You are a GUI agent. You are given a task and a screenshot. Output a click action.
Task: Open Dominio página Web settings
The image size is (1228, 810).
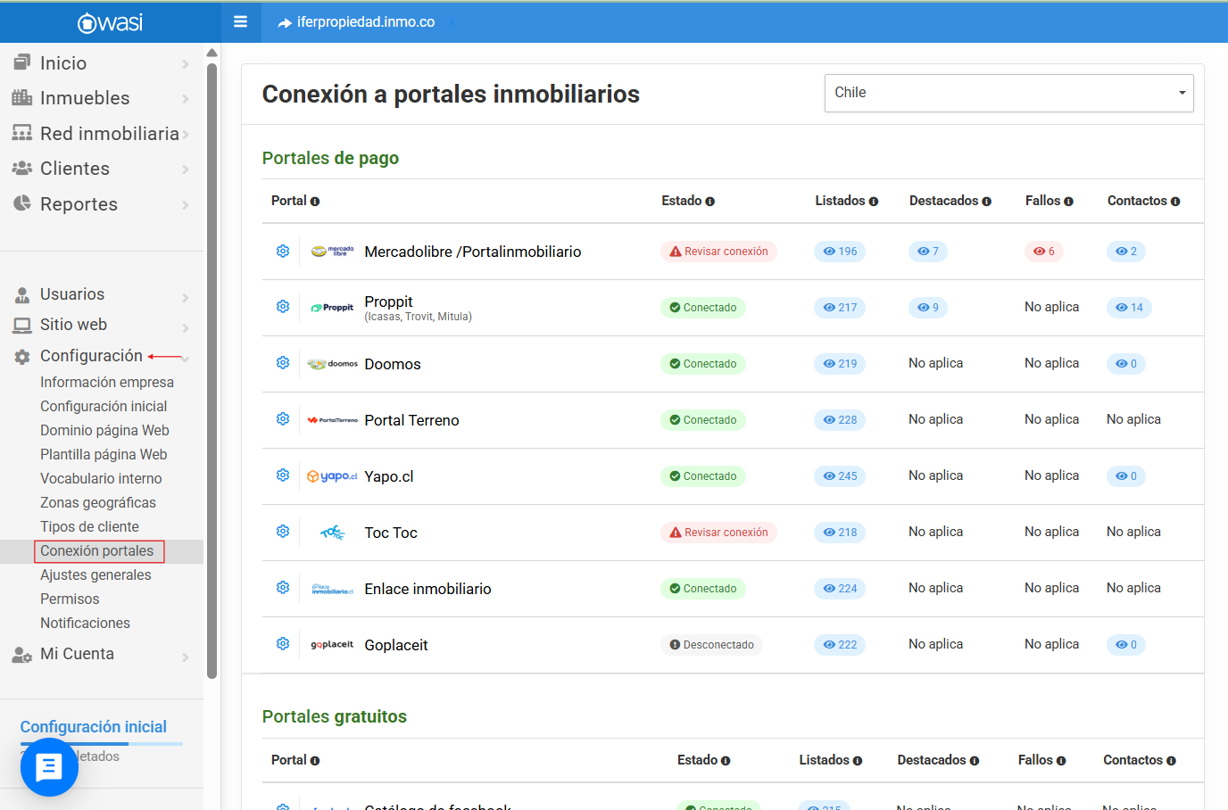[x=104, y=430]
